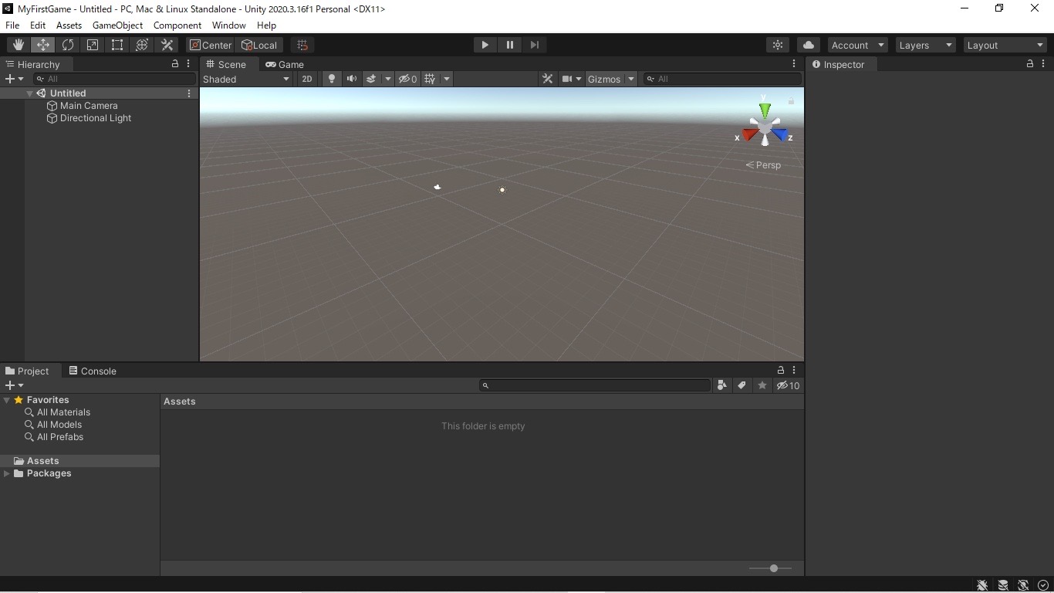The image size is (1054, 593).
Task: Toggle Local and Global handle orientation
Action: [260, 45]
